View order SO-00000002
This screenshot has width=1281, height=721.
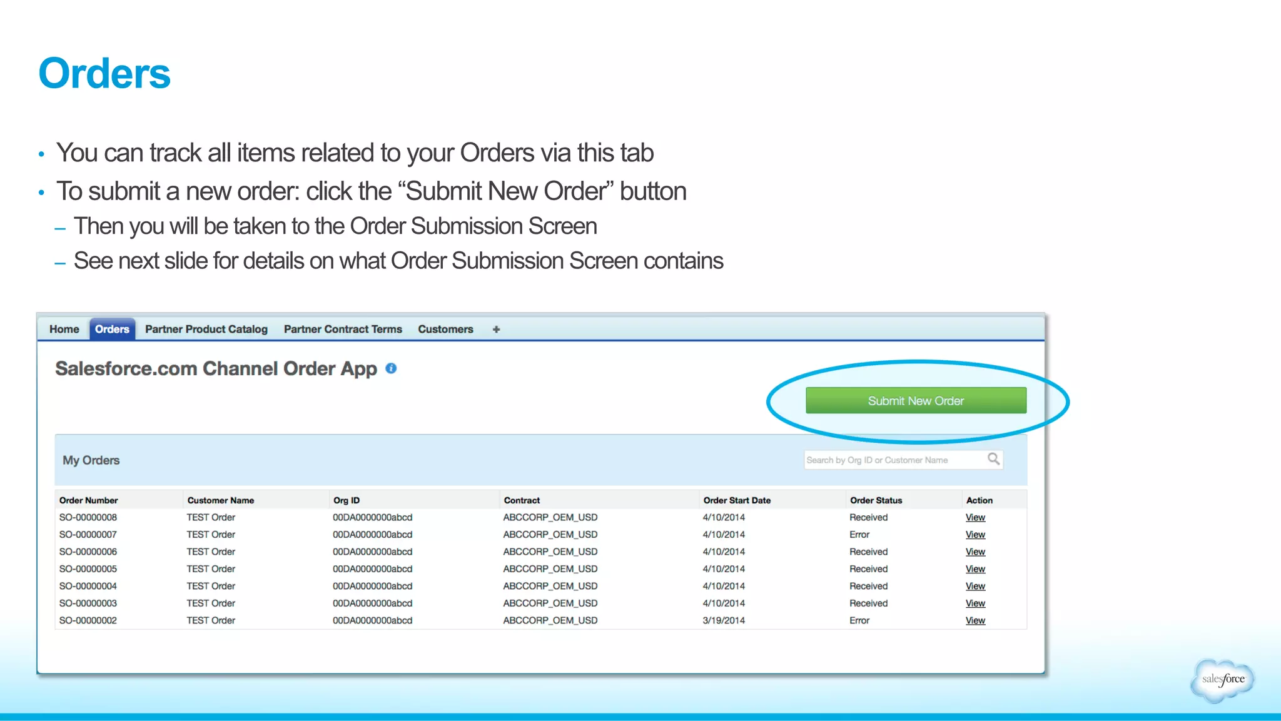click(x=975, y=620)
